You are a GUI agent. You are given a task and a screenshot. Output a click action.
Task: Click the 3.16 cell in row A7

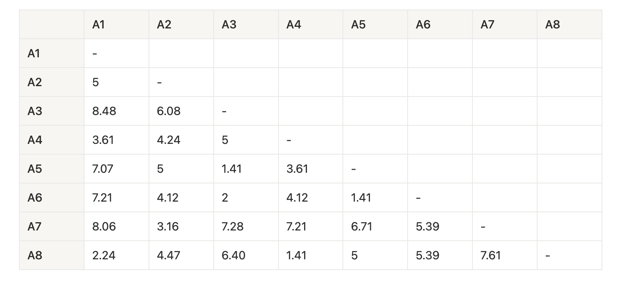point(168,227)
